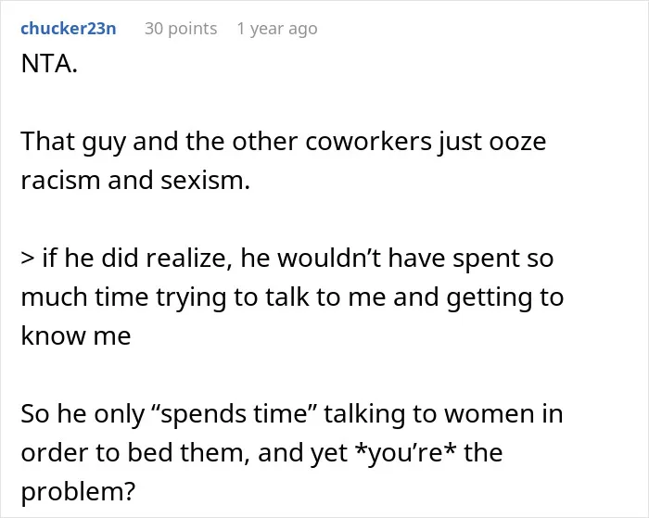Screen dimensions: 649x518
Task: Click the know me line
Action: [76, 335]
